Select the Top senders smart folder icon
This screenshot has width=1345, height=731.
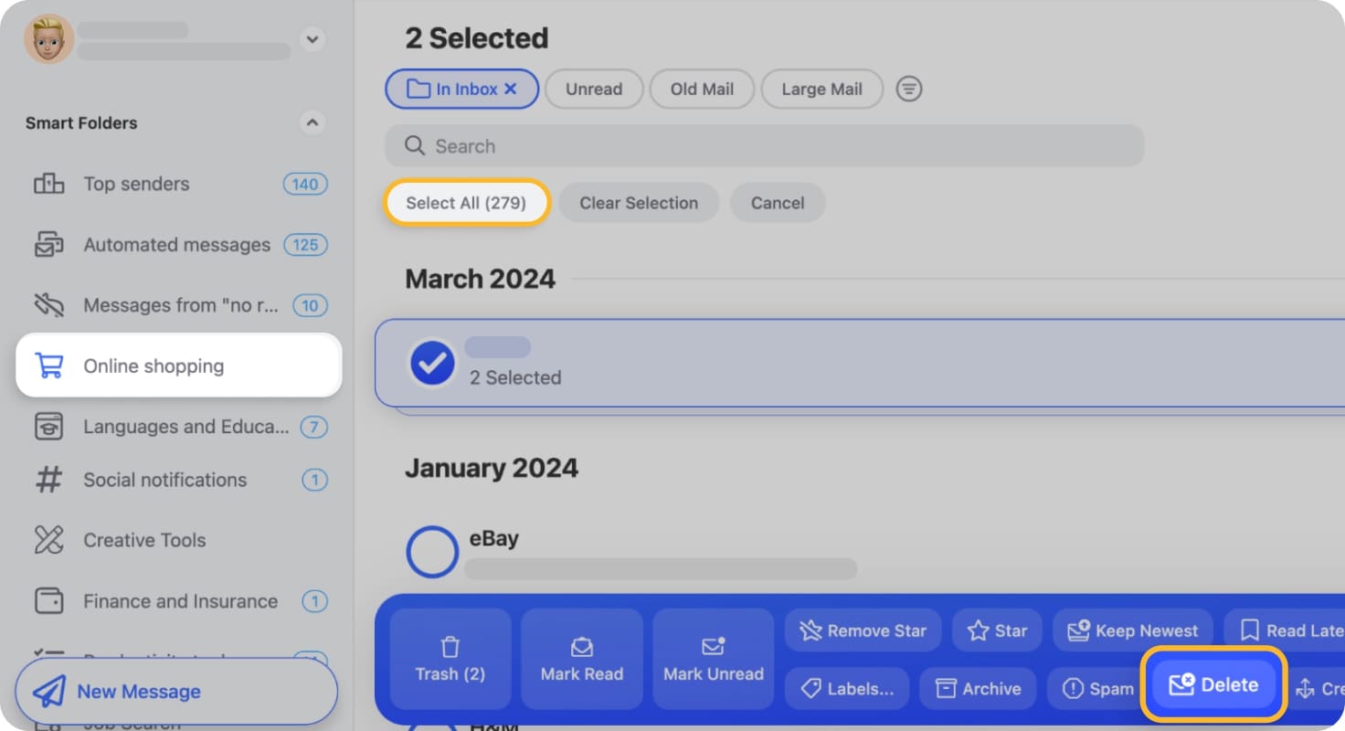coord(50,184)
